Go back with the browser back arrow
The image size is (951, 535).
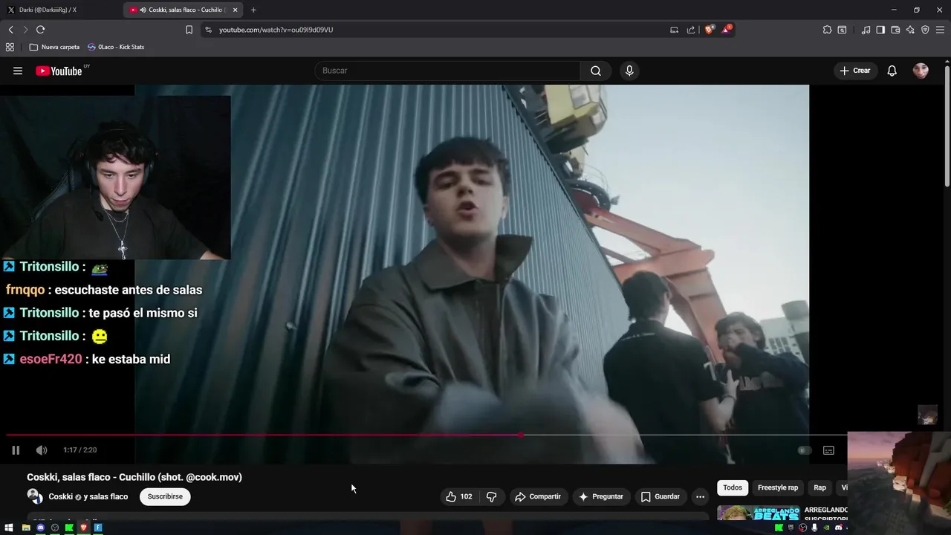[10, 30]
